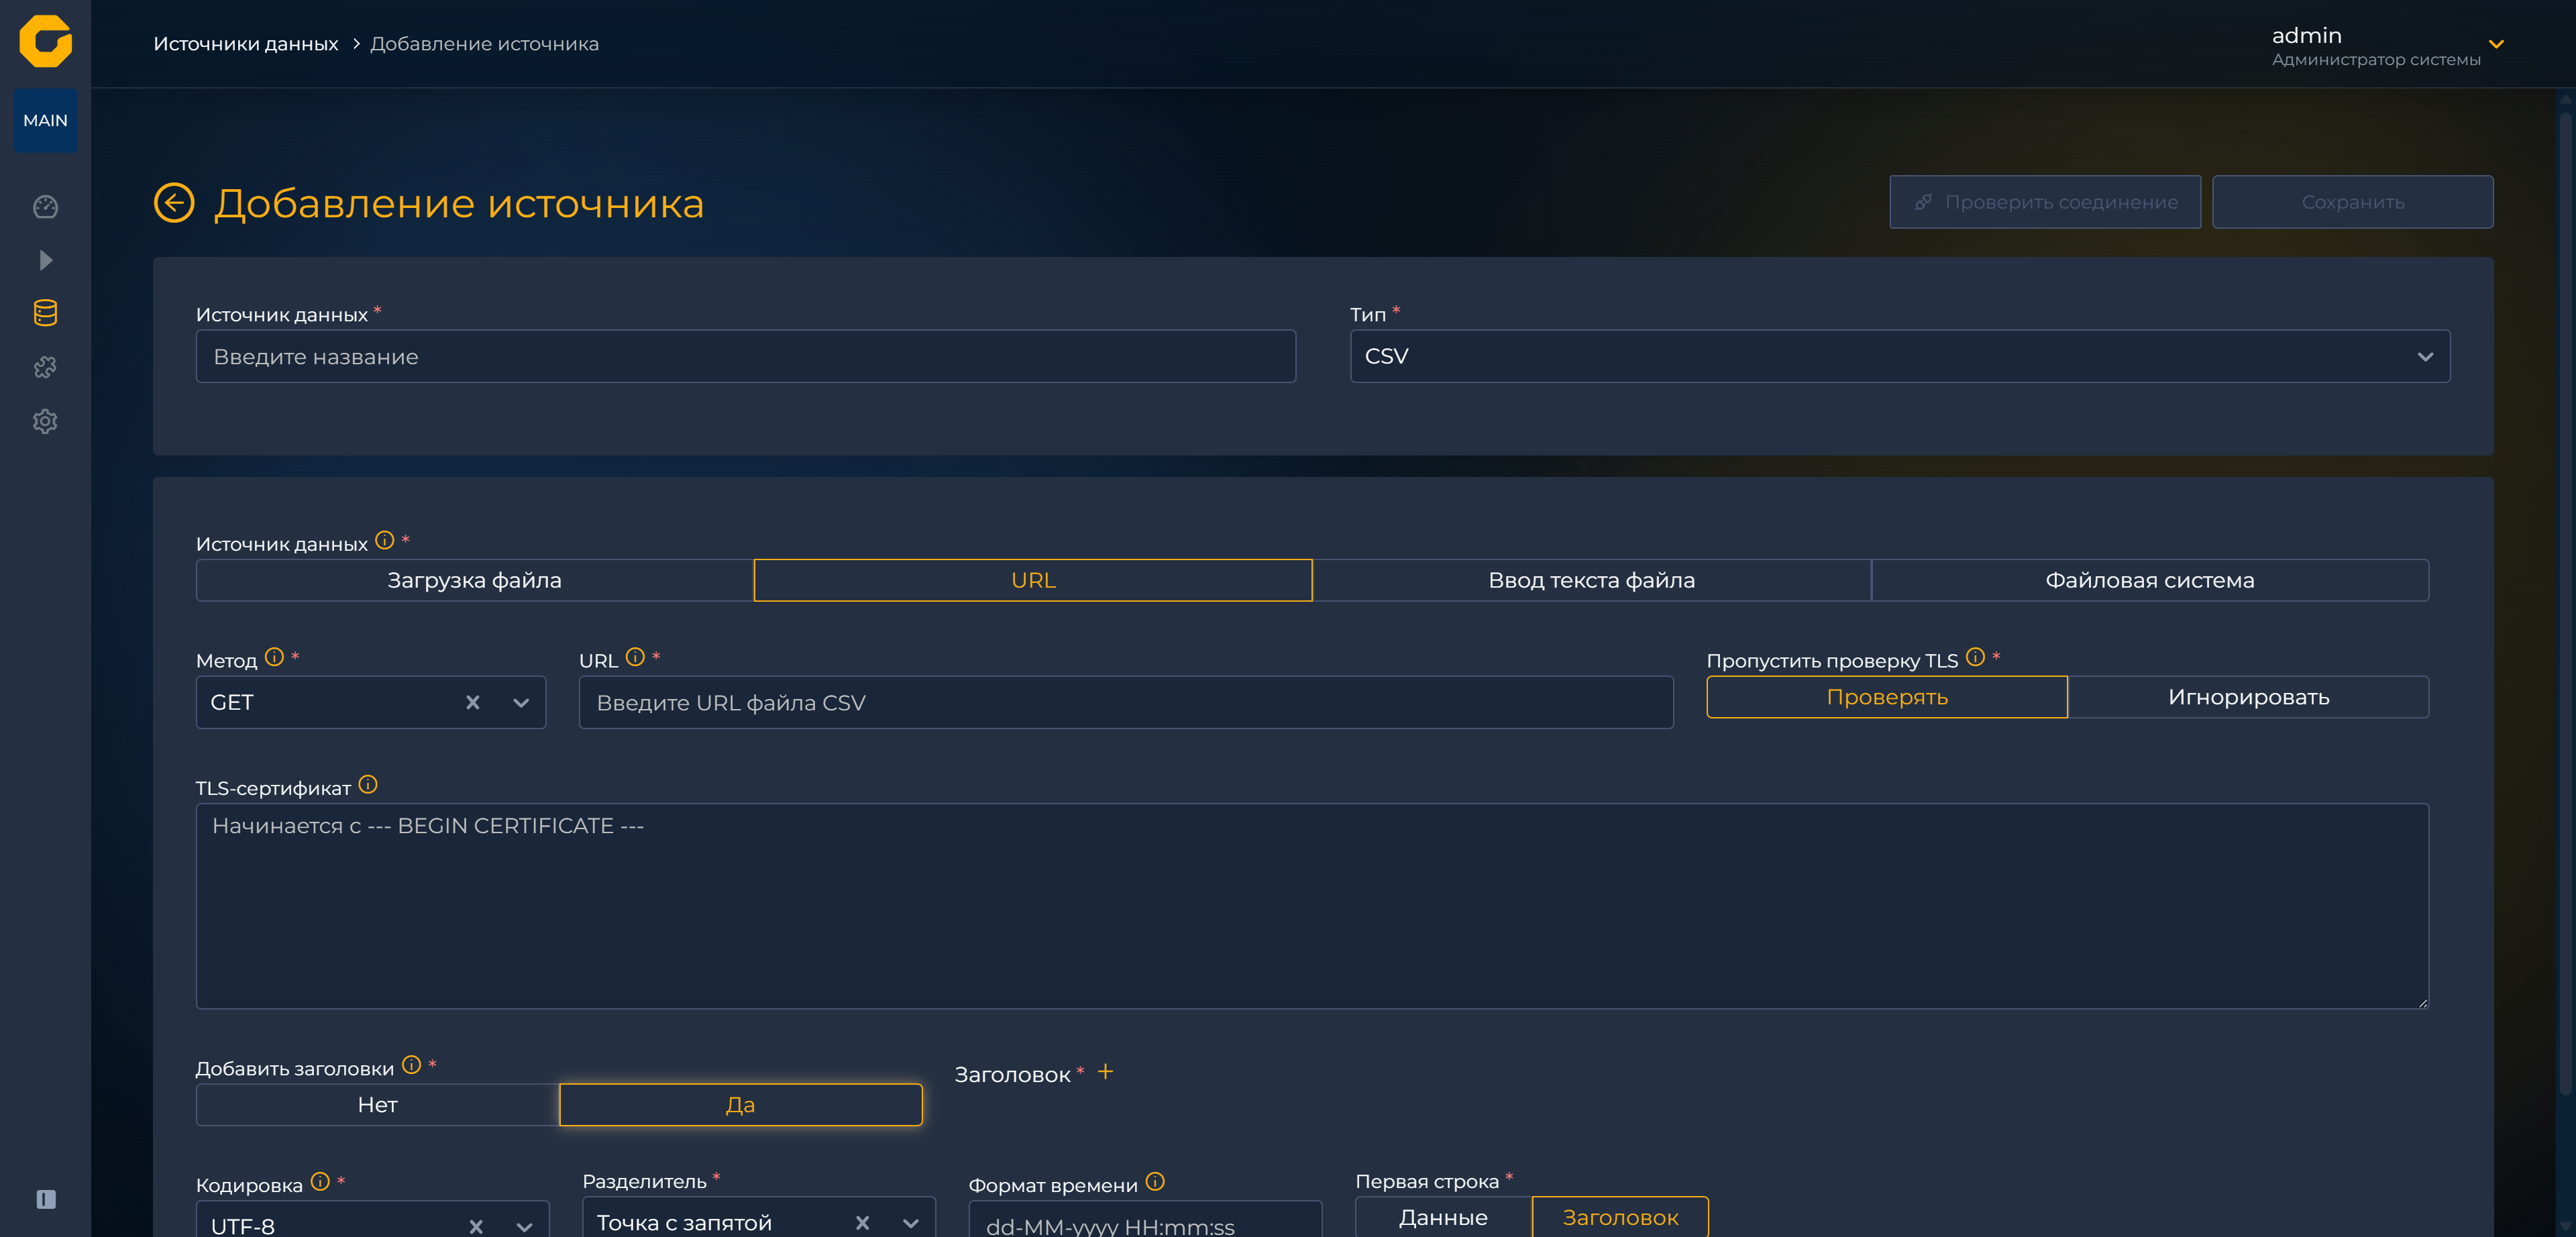This screenshot has width=2576, height=1237.
Task: Open the Тип CSV dropdown
Action: (x=1900, y=356)
